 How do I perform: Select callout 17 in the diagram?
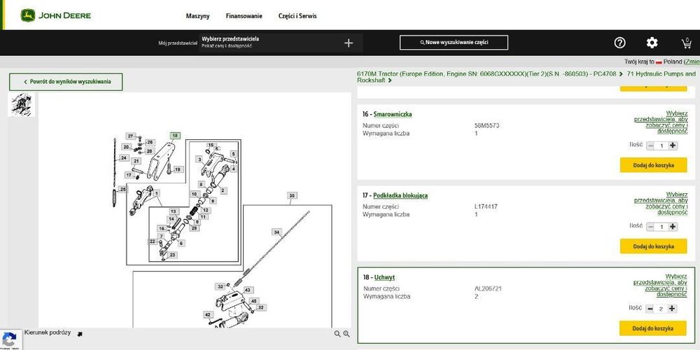[128, 175]
